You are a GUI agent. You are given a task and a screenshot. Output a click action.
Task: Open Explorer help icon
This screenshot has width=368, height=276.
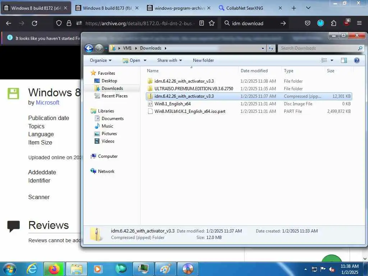point(357,60)
